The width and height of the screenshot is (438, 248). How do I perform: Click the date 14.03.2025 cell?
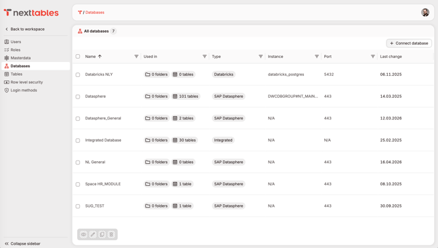click(391, 96)
